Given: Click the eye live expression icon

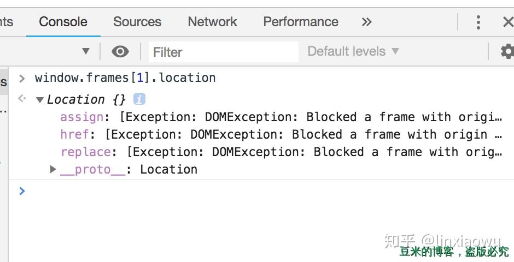Looking at the screenshot, I should [120, 52].
